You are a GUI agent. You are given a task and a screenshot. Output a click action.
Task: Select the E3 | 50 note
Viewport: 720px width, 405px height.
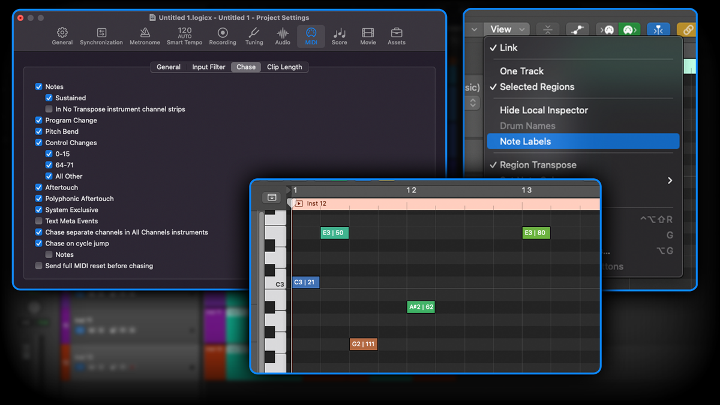pyautogui.click(x=335, y=233)
